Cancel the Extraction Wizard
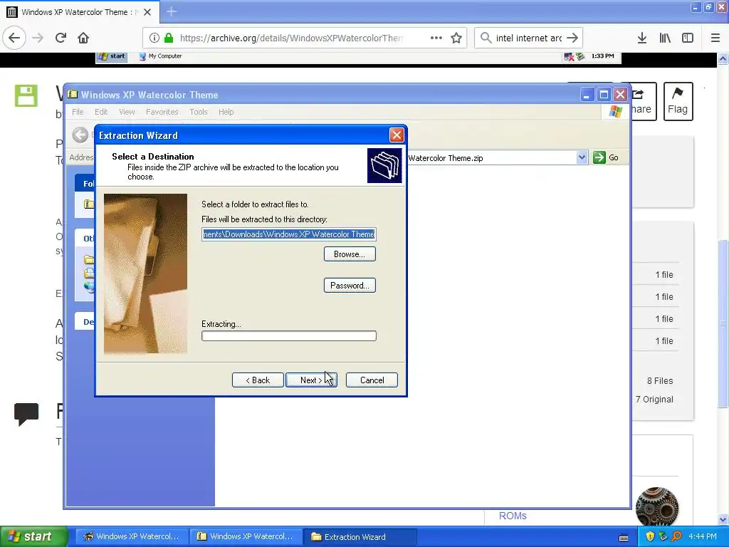 [x=372, y=380]
